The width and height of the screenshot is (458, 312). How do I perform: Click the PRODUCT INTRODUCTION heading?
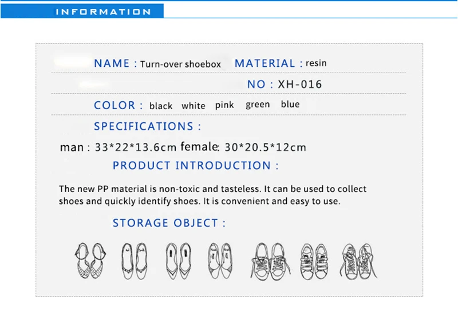[196, 166]
